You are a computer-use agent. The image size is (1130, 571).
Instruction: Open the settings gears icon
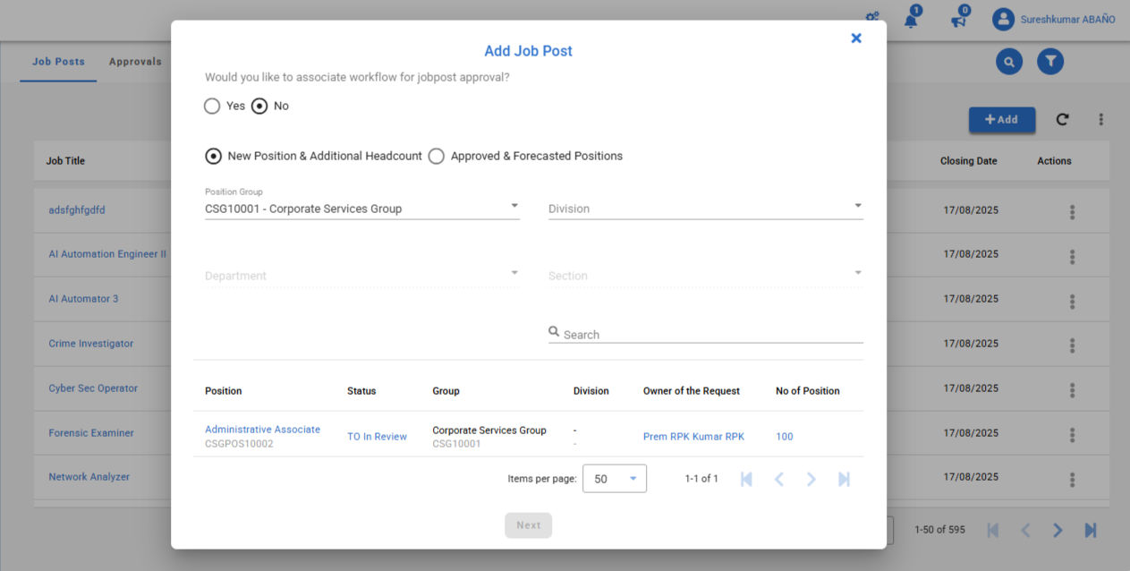(872, 18)
